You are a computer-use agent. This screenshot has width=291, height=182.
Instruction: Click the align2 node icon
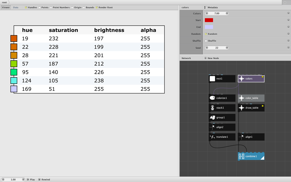click(x=212, y=127)
